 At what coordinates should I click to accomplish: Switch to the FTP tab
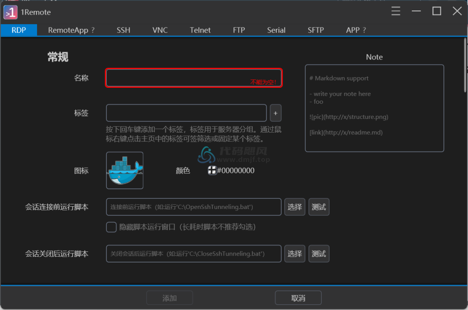239,30
